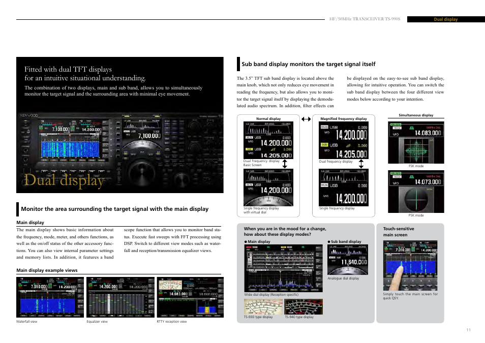Screen dimensions: 485x343
Task: Click the "● Sub band display" bullet label
Action: tap(344, 241)
